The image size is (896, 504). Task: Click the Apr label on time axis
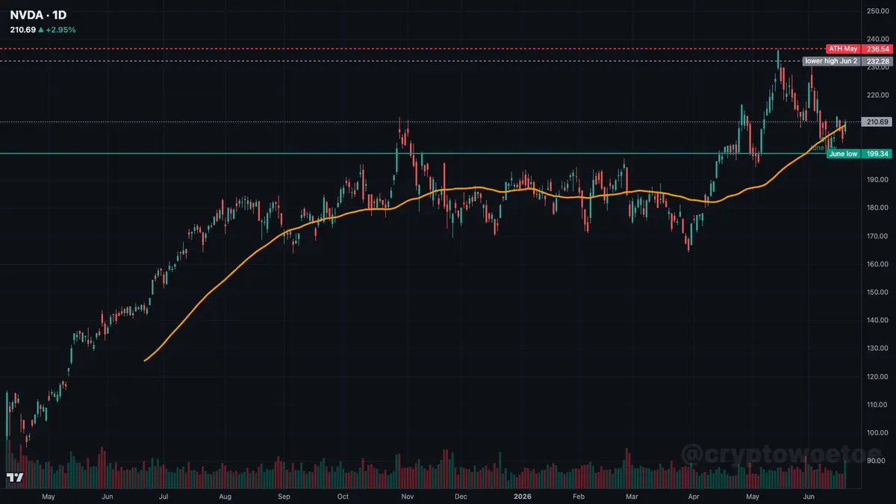(694, 496)
